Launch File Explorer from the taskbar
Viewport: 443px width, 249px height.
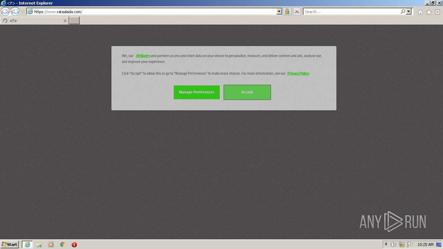39,245
